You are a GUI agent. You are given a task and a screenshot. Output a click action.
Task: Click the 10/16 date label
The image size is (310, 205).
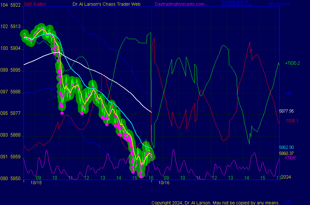click(x=164, y=183)
